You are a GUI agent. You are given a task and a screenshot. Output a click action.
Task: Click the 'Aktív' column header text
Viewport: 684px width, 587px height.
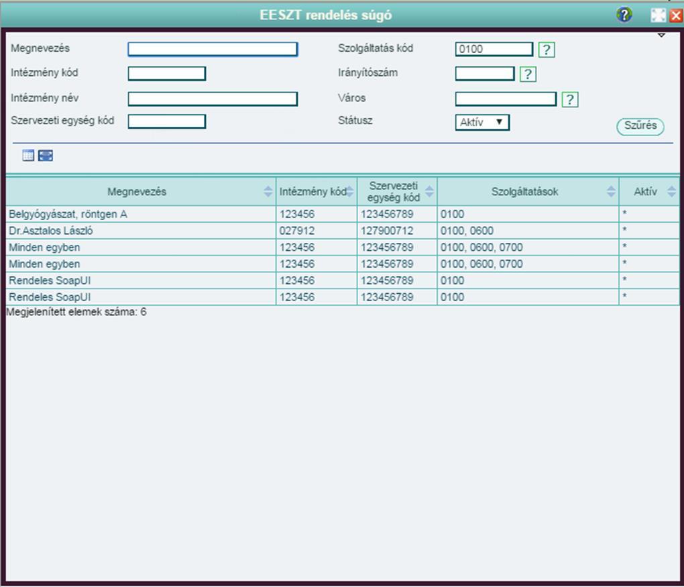point(645,192)
